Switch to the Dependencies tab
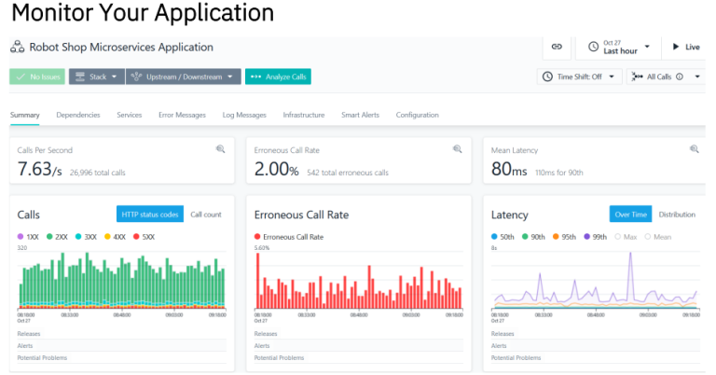 pyautogui.click(x=77, y=115)
